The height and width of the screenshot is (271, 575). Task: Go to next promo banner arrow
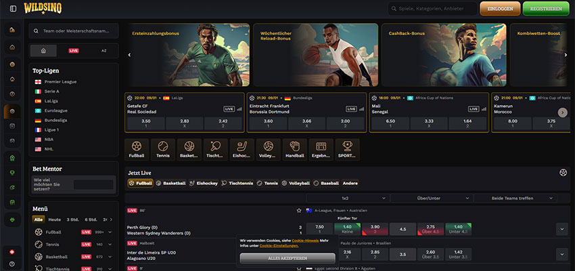[x=565, y=55]
